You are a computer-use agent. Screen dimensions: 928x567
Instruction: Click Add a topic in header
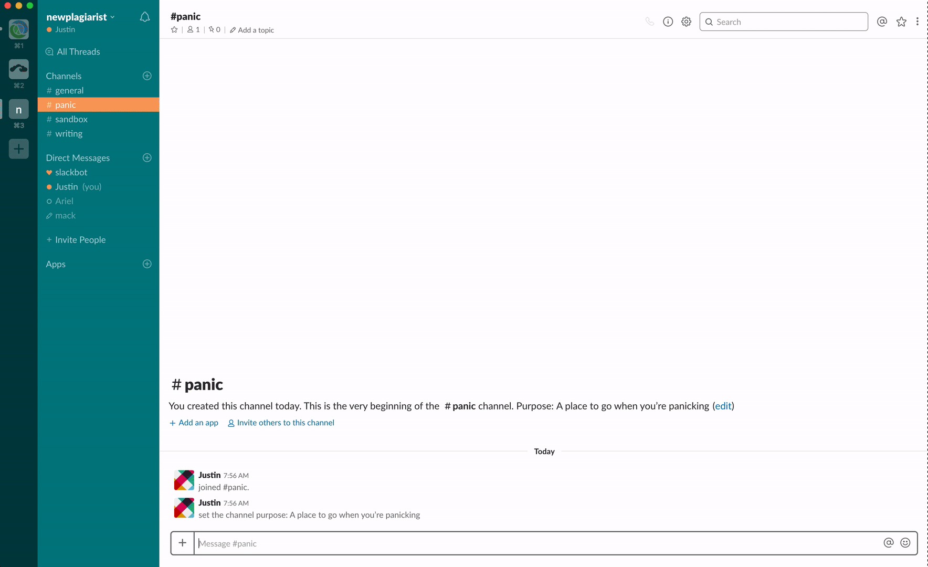click(252, 30)
